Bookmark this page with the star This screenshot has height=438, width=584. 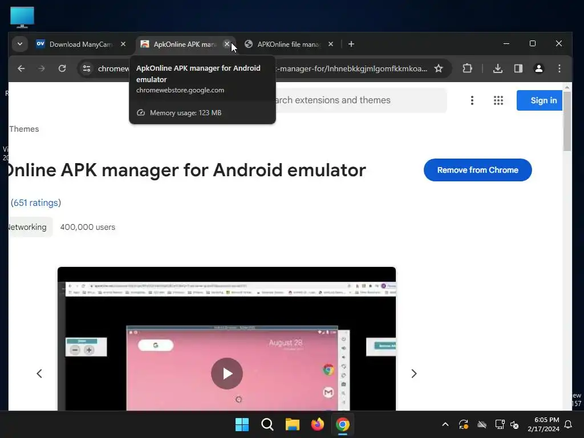click(x=439, y=68)
